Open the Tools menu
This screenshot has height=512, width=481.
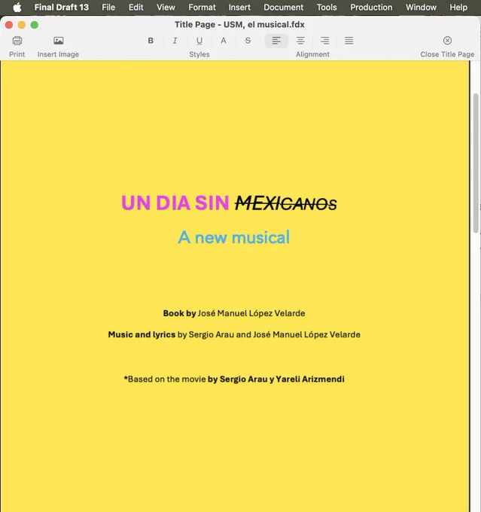[327, 8]
